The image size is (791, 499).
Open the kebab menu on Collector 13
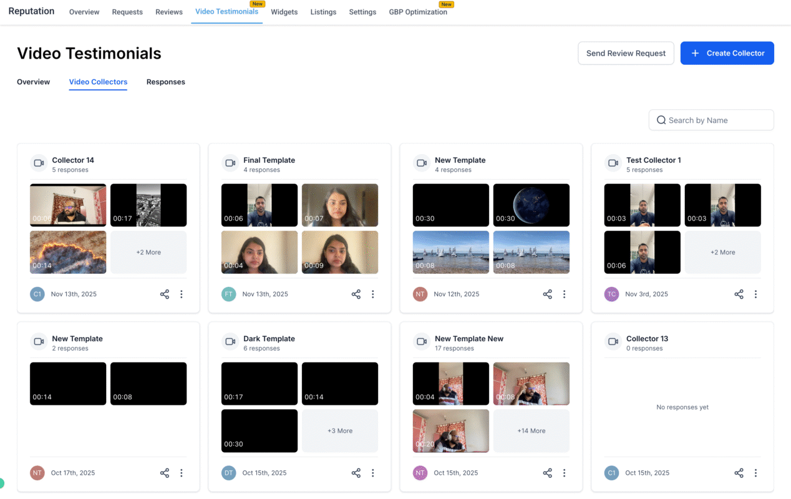(756, 473)
